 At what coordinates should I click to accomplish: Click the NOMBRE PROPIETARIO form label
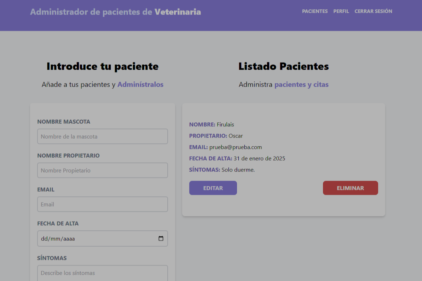click(x=68, y=156)
